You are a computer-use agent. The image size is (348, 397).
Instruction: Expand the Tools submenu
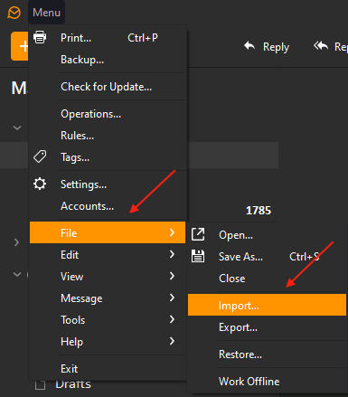tap(108, 319)
